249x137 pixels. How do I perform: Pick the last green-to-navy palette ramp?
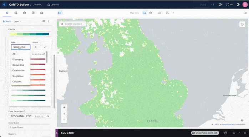pyautogui.click(x=28, y=101)
